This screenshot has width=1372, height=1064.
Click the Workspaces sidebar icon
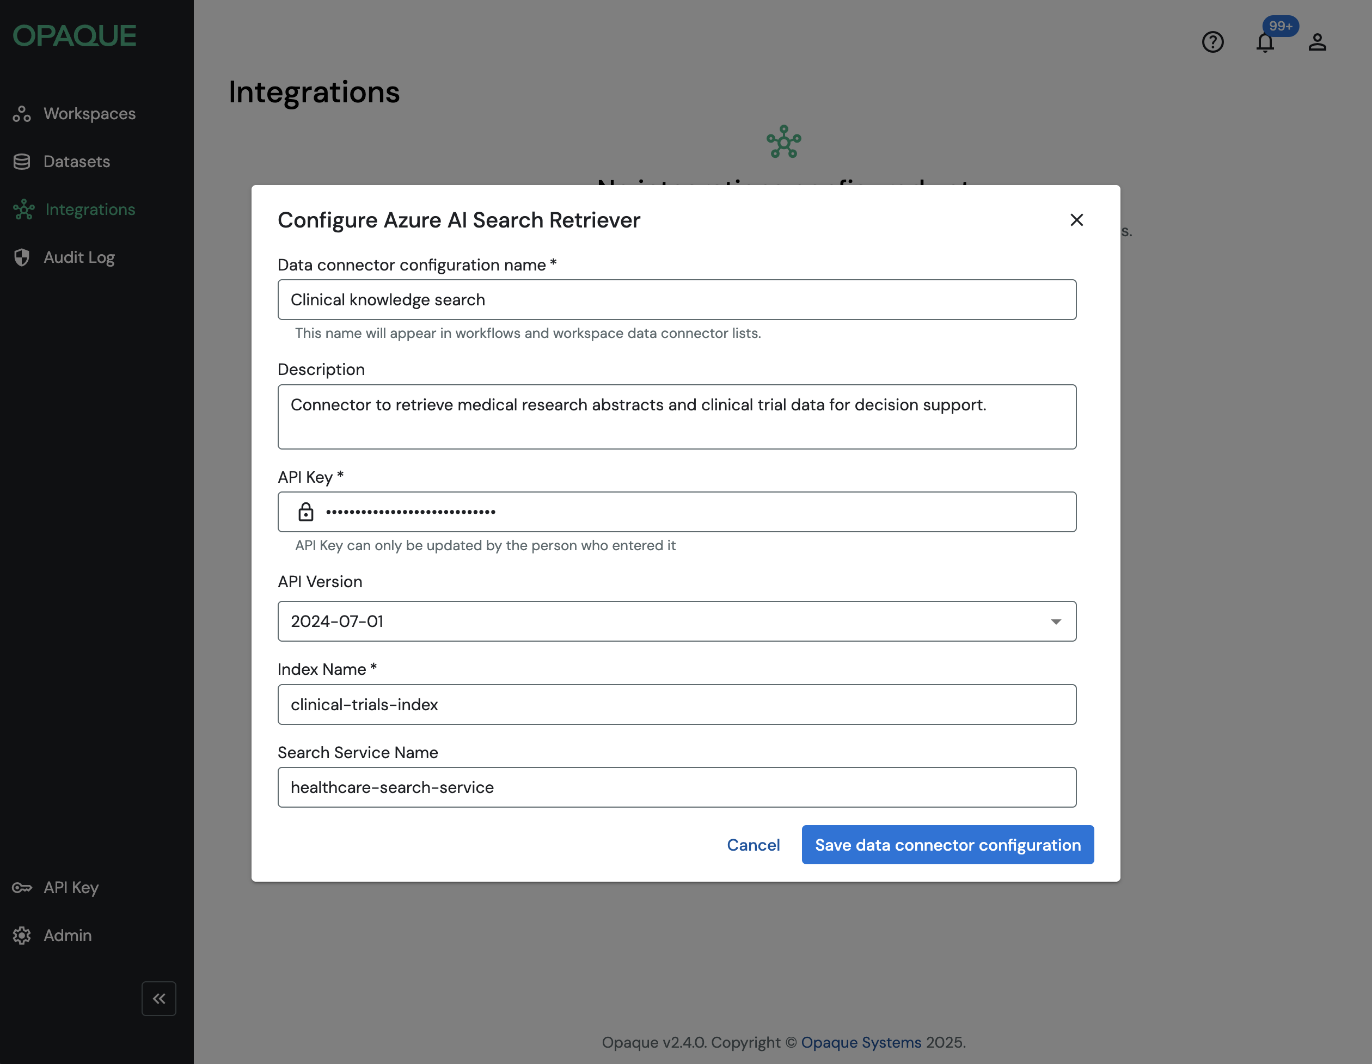(22, 114)
